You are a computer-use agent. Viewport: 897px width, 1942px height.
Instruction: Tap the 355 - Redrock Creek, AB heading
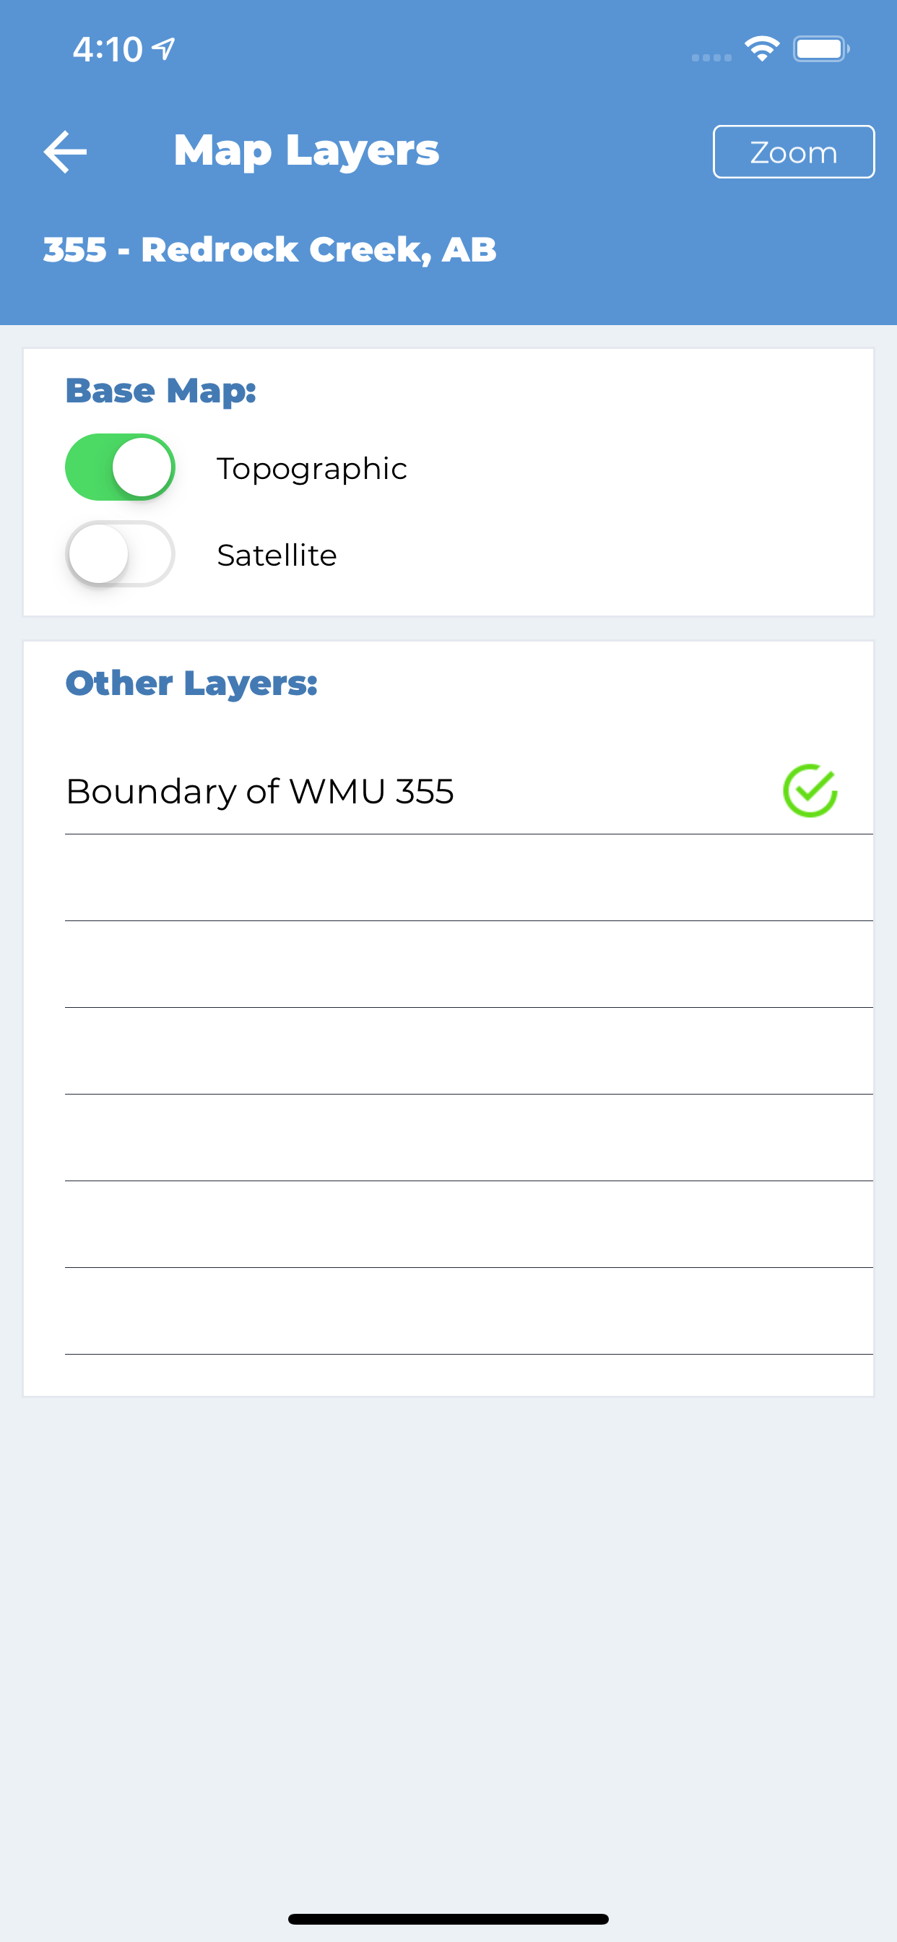point(270,249)
